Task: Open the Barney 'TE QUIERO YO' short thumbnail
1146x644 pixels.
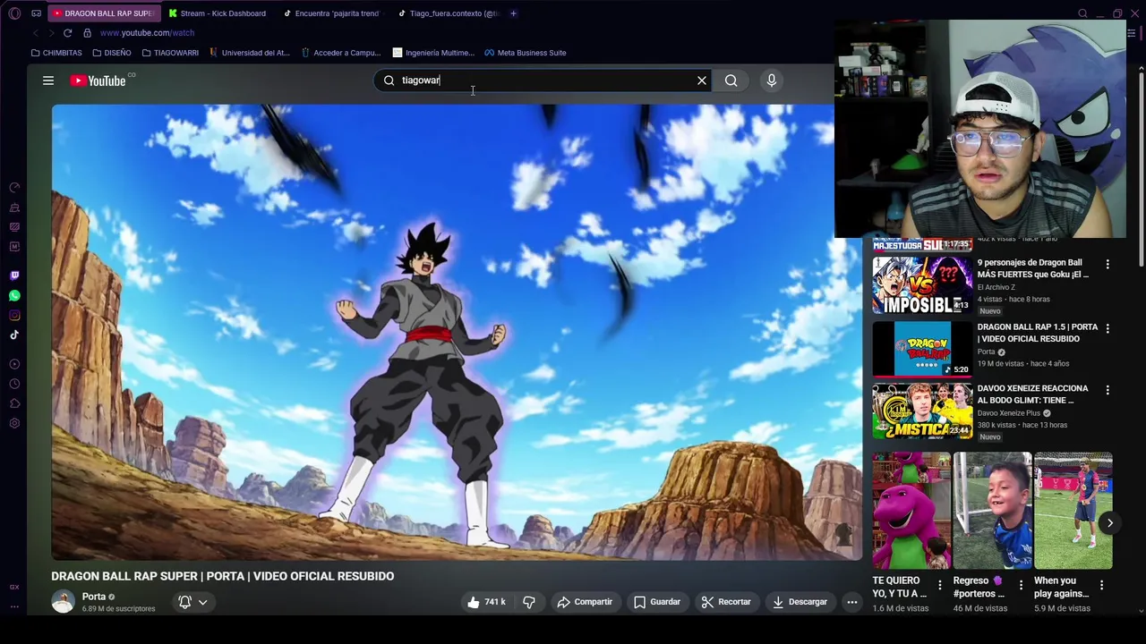Action: click(911, 511)
